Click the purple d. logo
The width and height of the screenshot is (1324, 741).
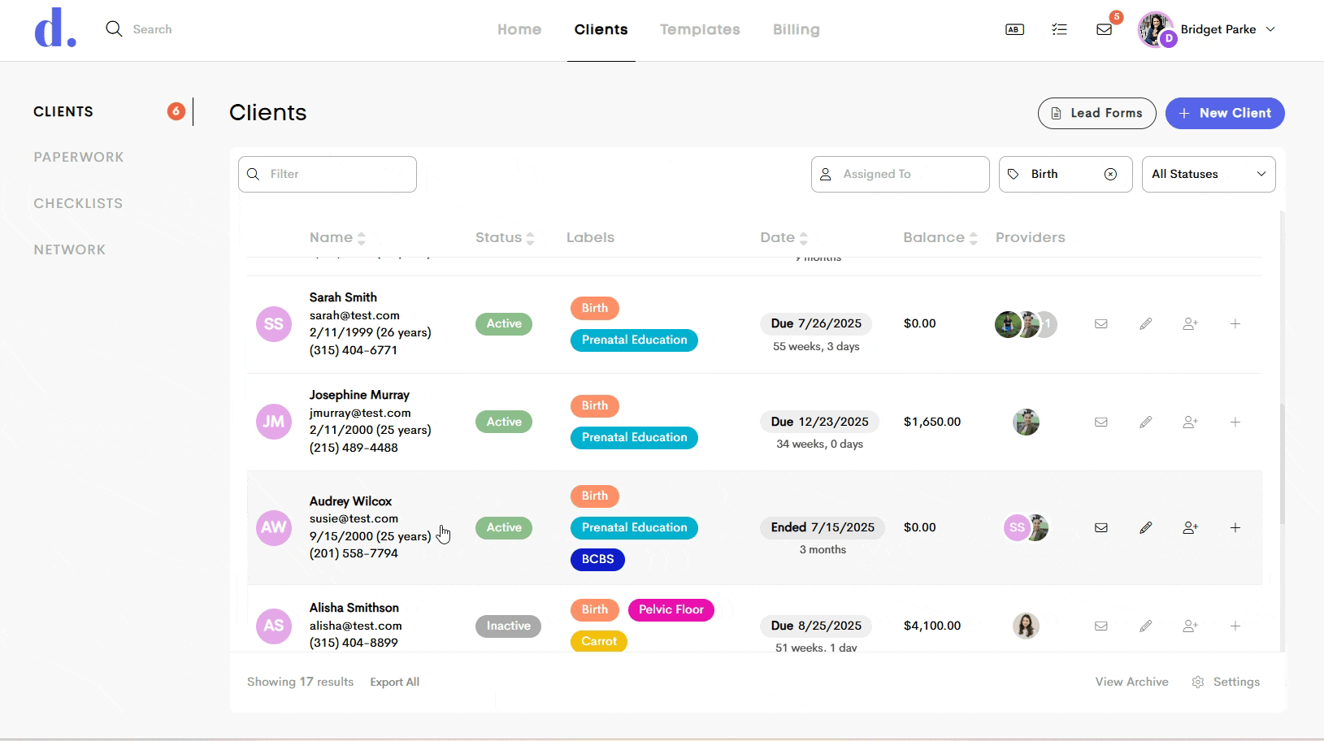tap(55, 28)
